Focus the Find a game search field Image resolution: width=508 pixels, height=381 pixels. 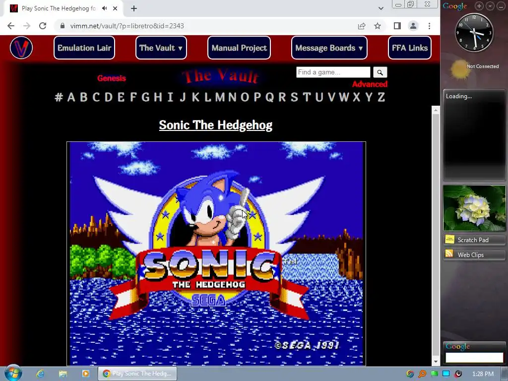333,72
